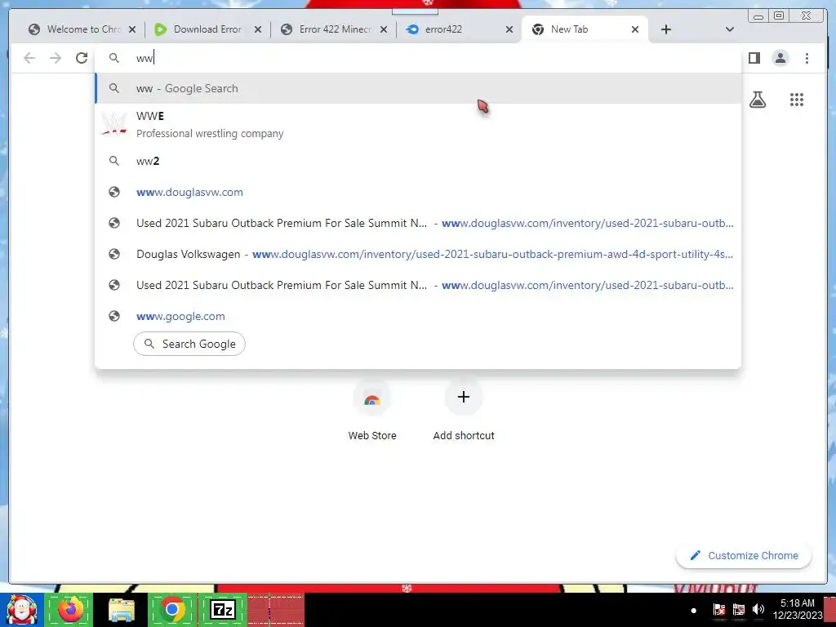
Task: Click the globe icon beside www.google.com
Action: (114, 316)
